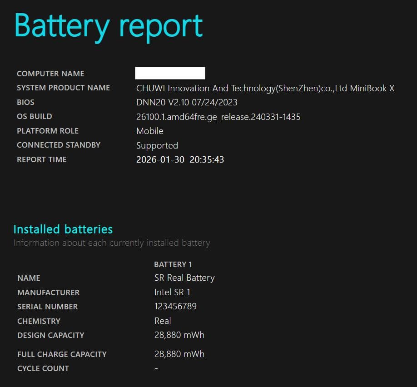Click the CHUWI MiniBook X product name value

(265, 88)
